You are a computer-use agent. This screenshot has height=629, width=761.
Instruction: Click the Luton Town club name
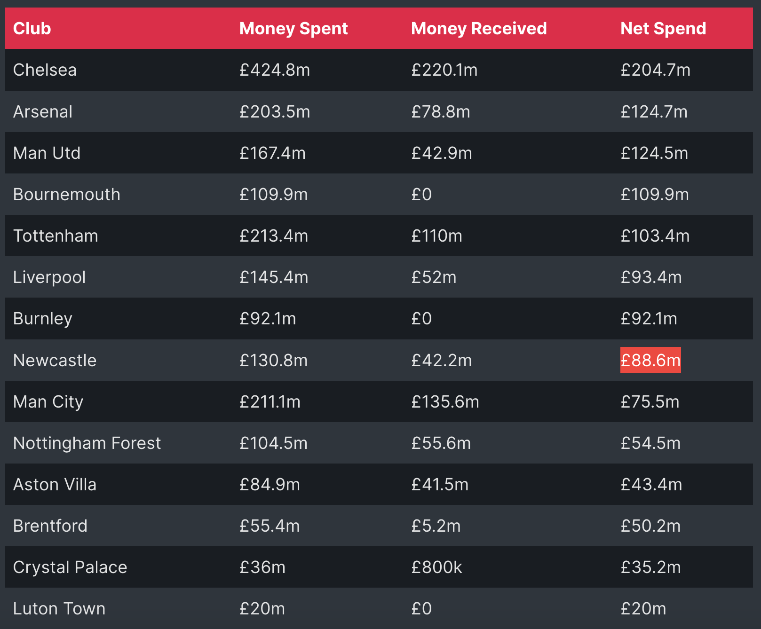click(59, 609)
